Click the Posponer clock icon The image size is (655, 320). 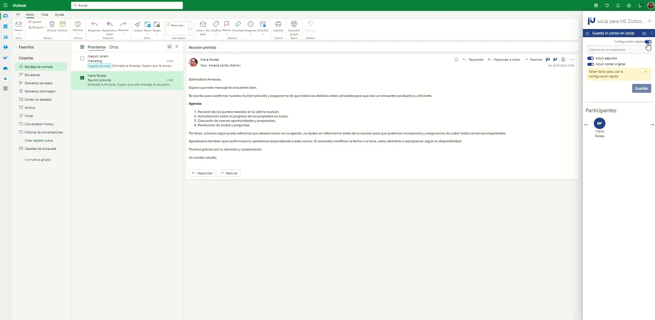(251, 24)
